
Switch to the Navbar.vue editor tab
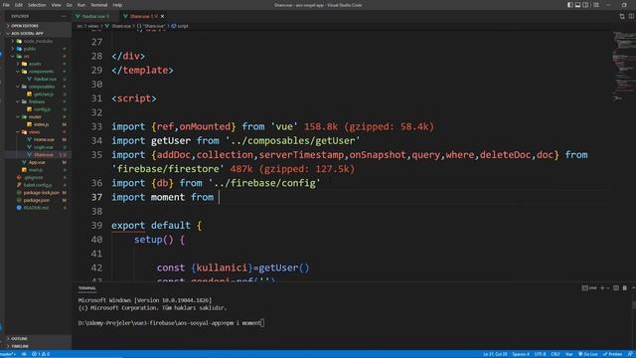[95, 16]
